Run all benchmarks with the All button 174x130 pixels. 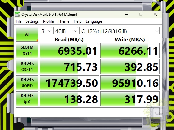27,34
